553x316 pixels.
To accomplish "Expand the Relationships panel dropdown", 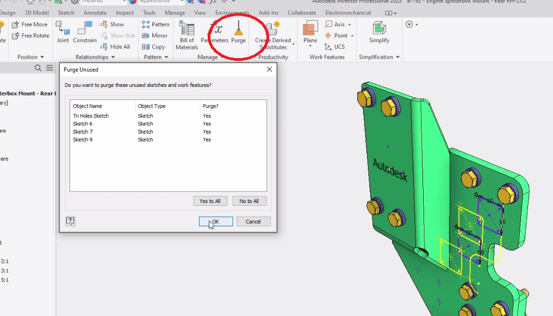I will pyautogui.click(x=113, y=57).
